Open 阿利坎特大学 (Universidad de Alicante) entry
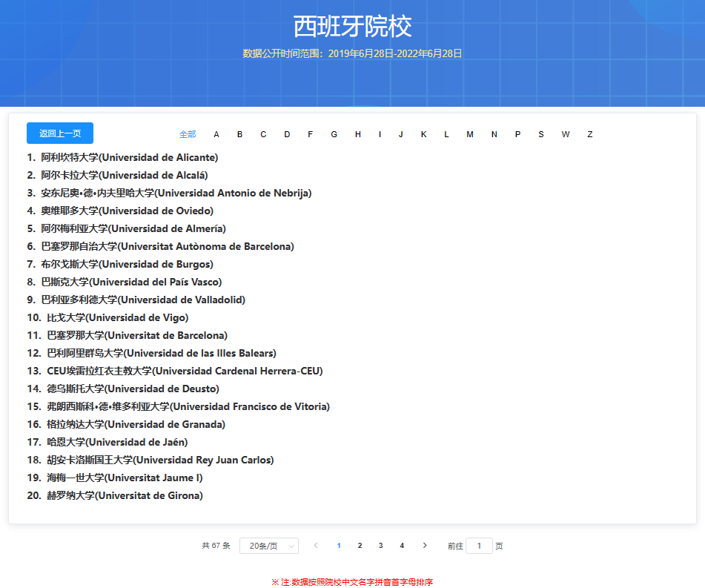The height and width of the screenshot is (588, 705). click(122, 157)
